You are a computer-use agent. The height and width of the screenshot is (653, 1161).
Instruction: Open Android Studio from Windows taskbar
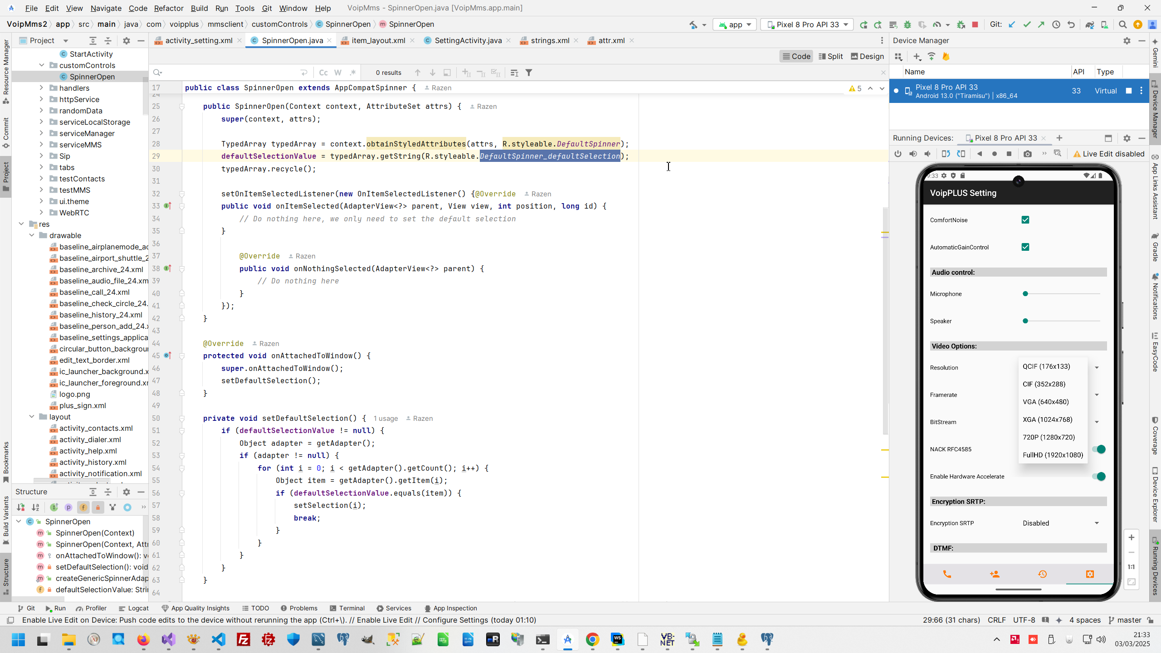point(567,639)
